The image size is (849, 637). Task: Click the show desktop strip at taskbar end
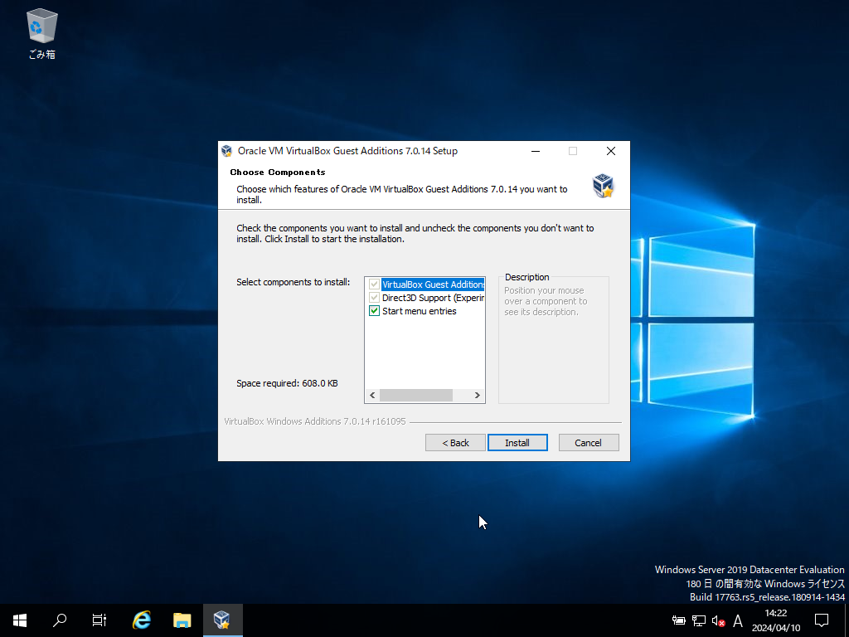click(x=847, y=620)
